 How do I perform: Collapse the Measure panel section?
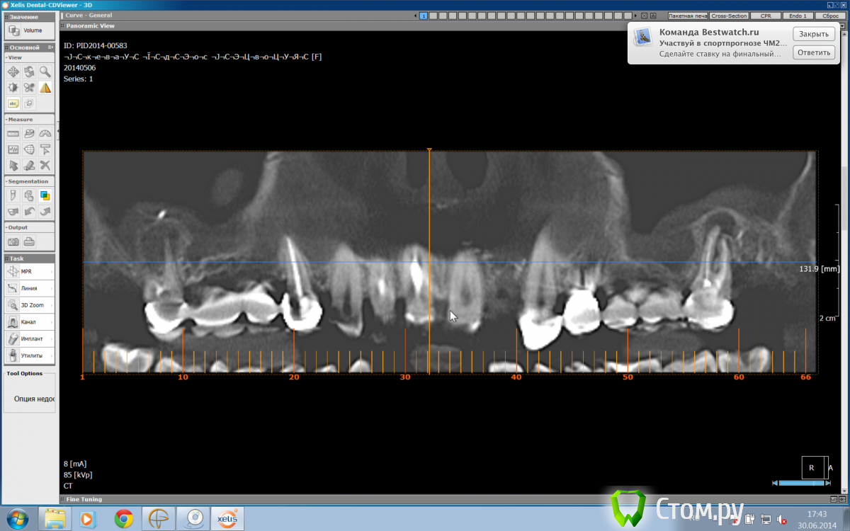[6, 120]
